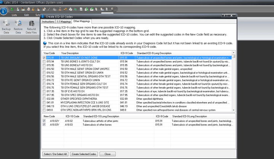
Task: Check the 016.50 row checkbox
Action: coord(44,69)
